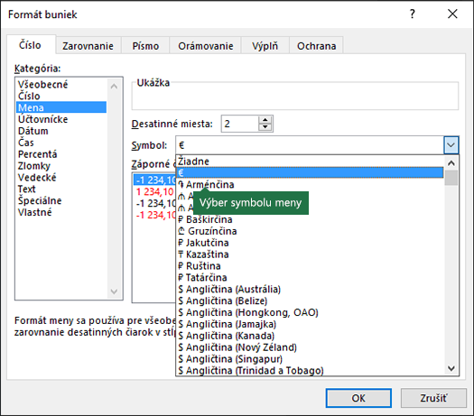
Task: Choose Tatárčina currency symbol
Action: click(311, 277)
